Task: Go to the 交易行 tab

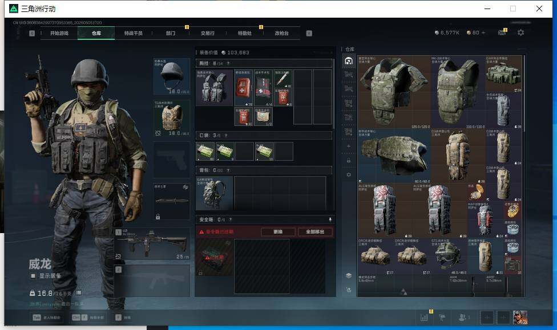Action: (x=208, y=33)
